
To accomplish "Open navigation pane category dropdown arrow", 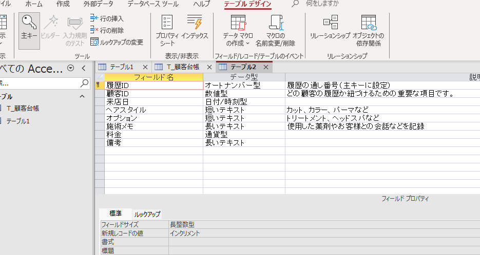I will tap(71, 69).
